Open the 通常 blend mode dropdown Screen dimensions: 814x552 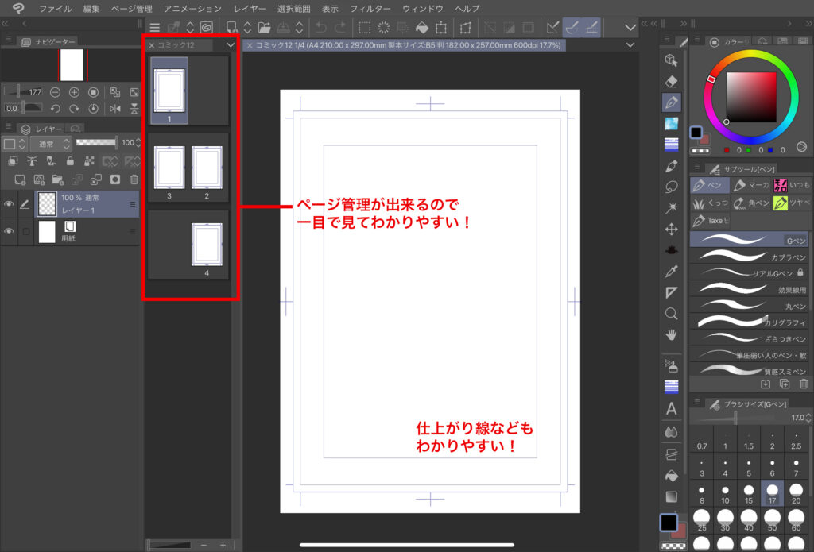point(50,144)
